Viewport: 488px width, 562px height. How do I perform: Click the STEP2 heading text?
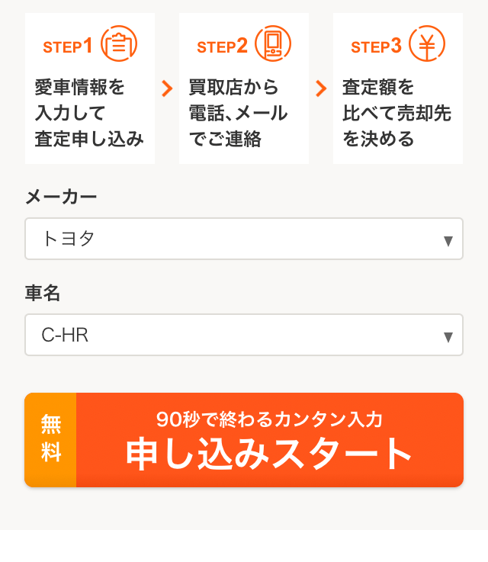tap(222, 47)
